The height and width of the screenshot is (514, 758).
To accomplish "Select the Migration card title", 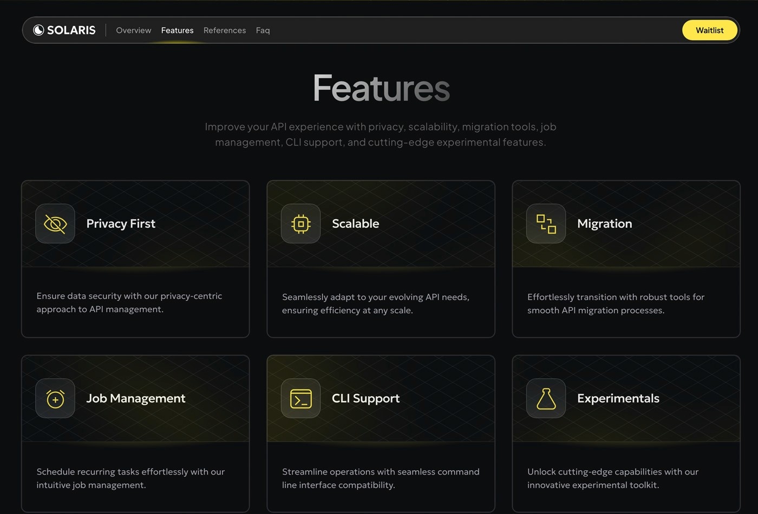I will point(604,223).
